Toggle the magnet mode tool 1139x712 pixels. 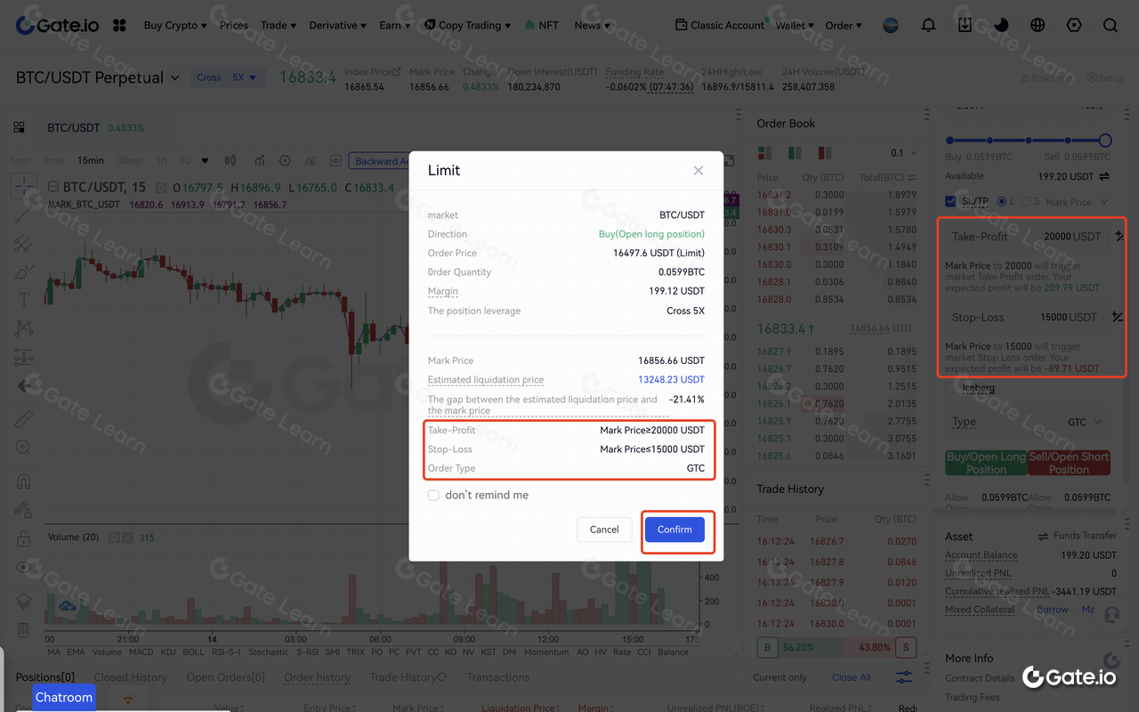tap(24, 481)
